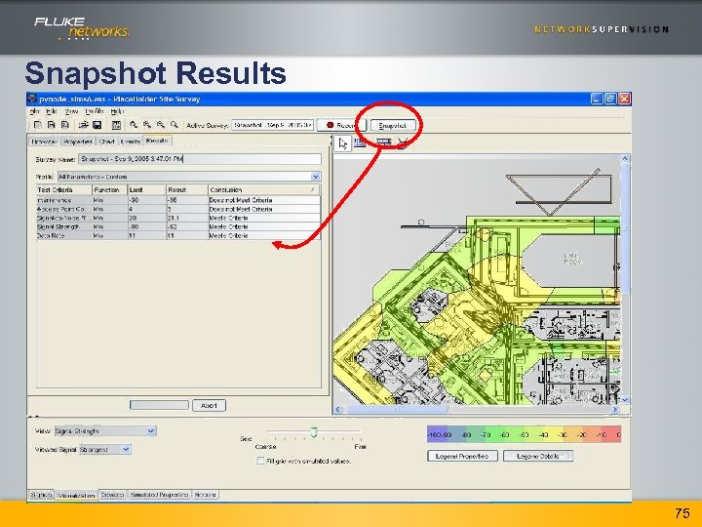Click the Abort button

coord(209,406)
